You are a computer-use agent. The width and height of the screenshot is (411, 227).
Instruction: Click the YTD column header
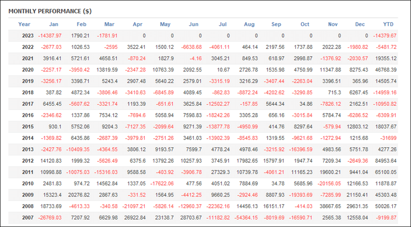pos(388,24)
